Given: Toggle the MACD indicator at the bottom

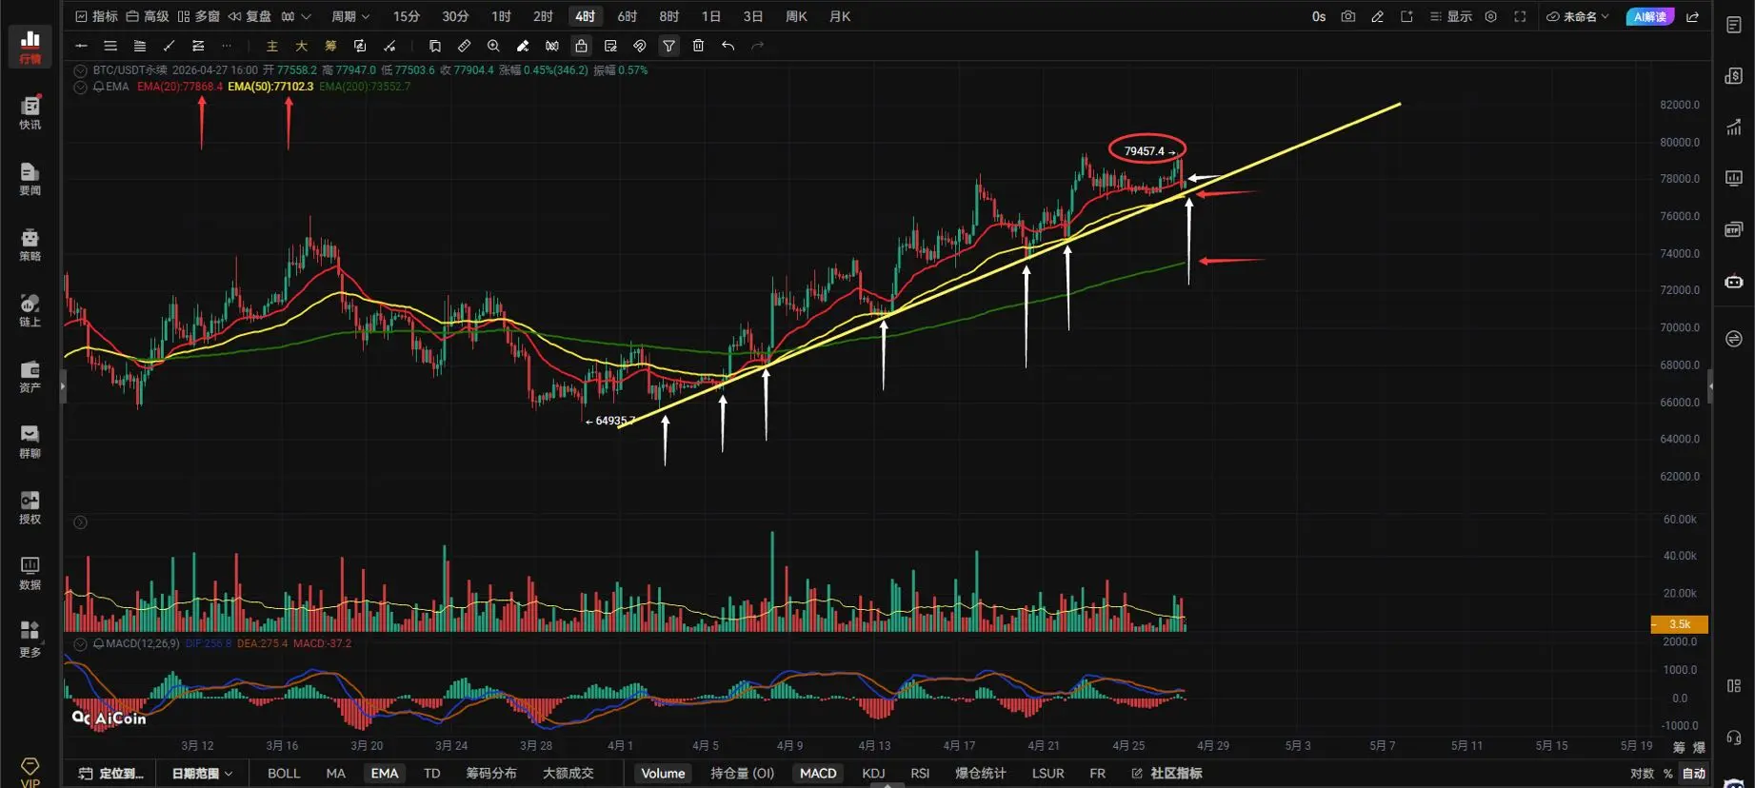Looking at the screenshot, I should pos(818,773).
